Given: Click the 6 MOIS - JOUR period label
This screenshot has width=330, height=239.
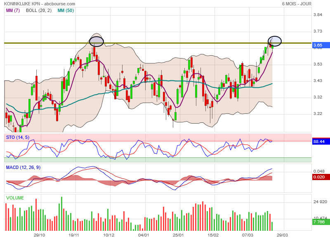Looking at the screenshot, I should 297,4.
